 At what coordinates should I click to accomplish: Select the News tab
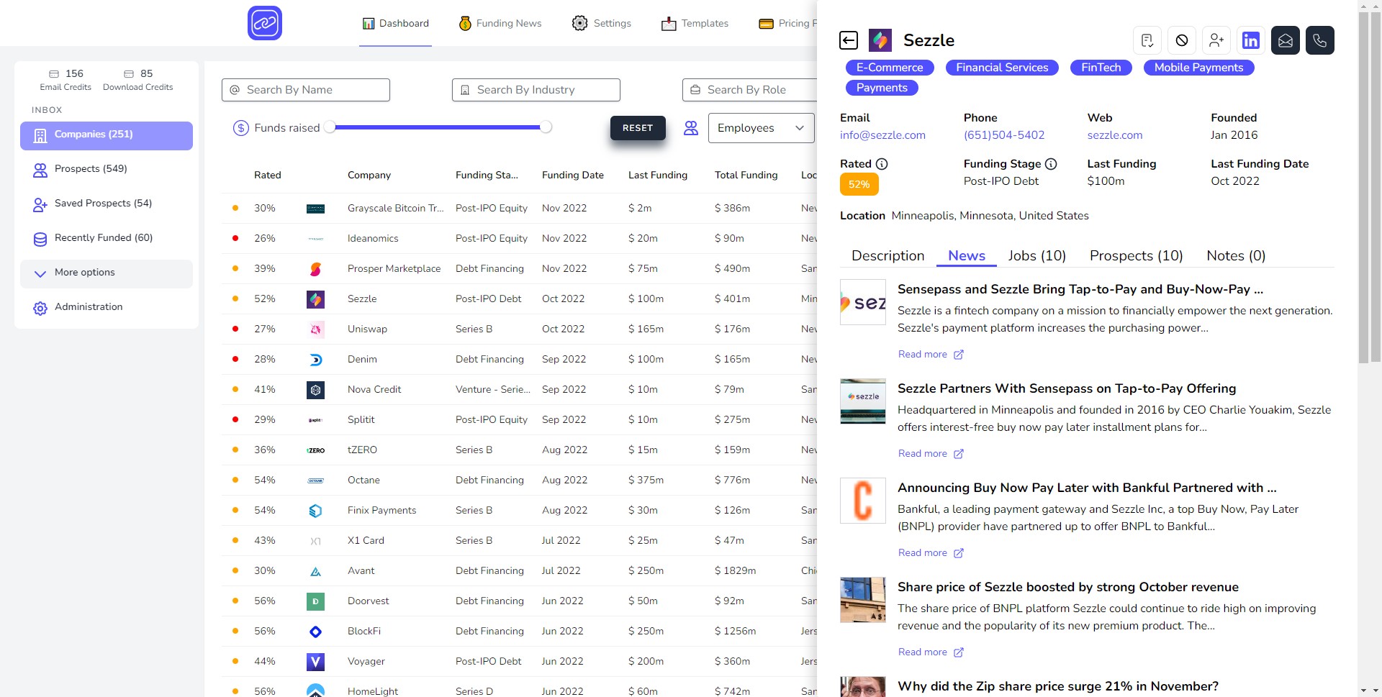point(966,256)
